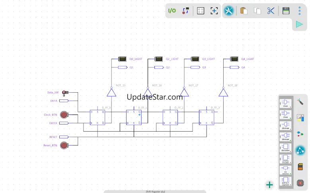
Task: Select the CLOCK tunnel connector
Action: (64, 123)
